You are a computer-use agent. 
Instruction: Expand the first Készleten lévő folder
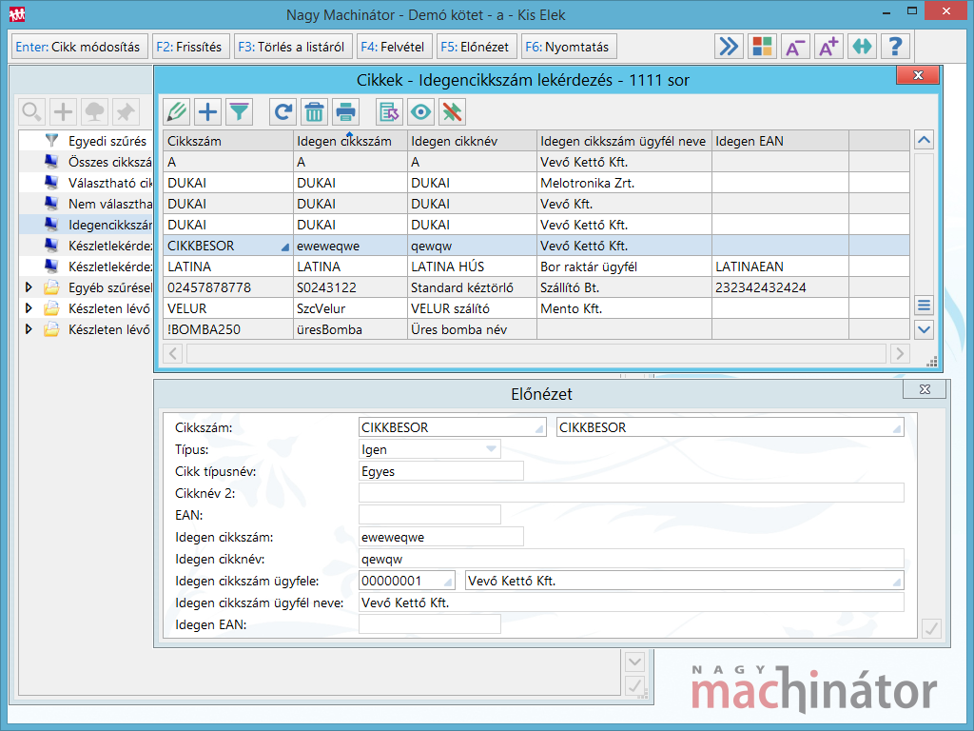click(x=29, y=308)
